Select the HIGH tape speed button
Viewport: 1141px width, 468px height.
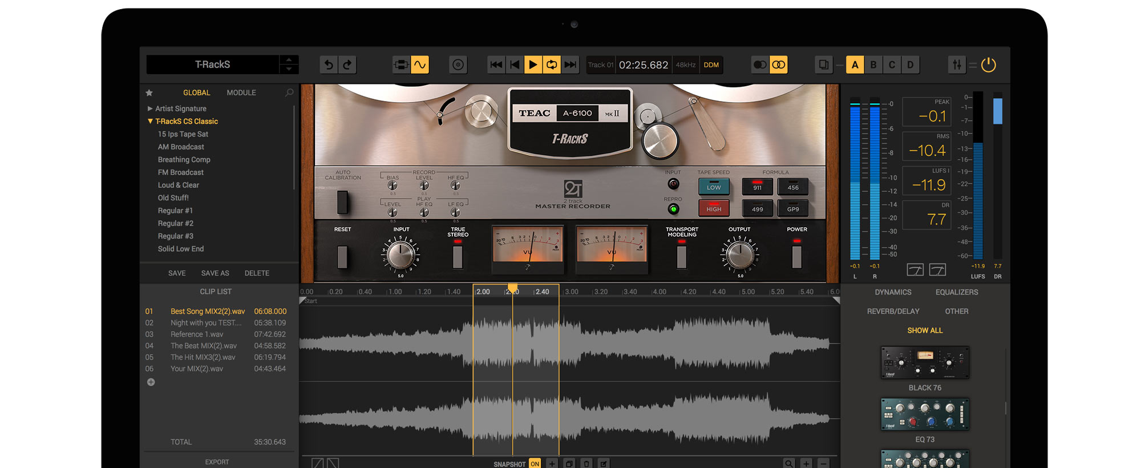[x=714, y=208]
